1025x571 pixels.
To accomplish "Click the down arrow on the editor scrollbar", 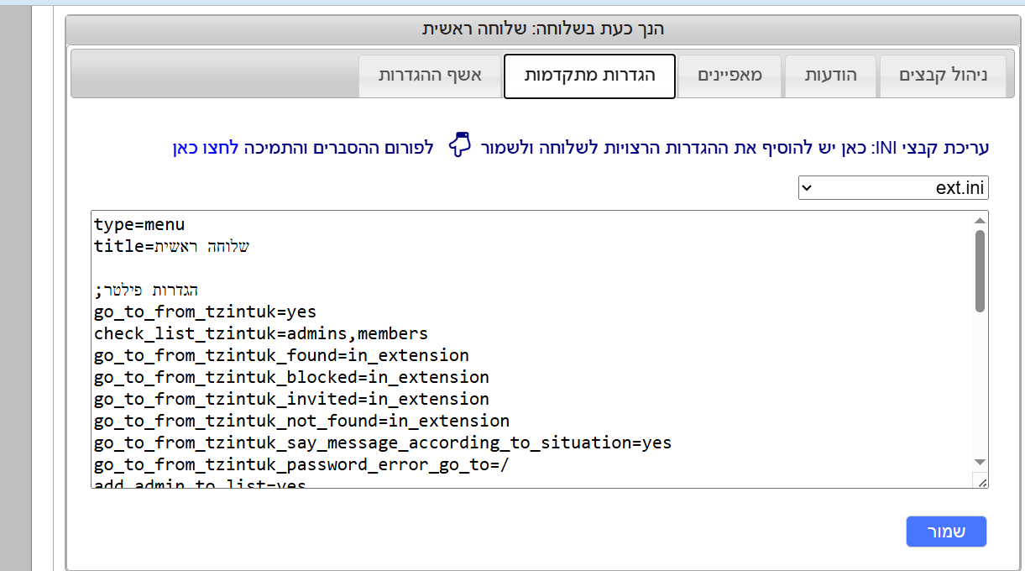I will pos(979,463).
